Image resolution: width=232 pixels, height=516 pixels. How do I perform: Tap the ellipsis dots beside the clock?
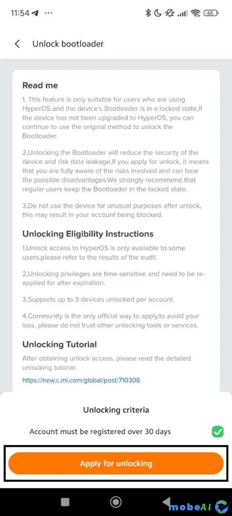[48, 13]
